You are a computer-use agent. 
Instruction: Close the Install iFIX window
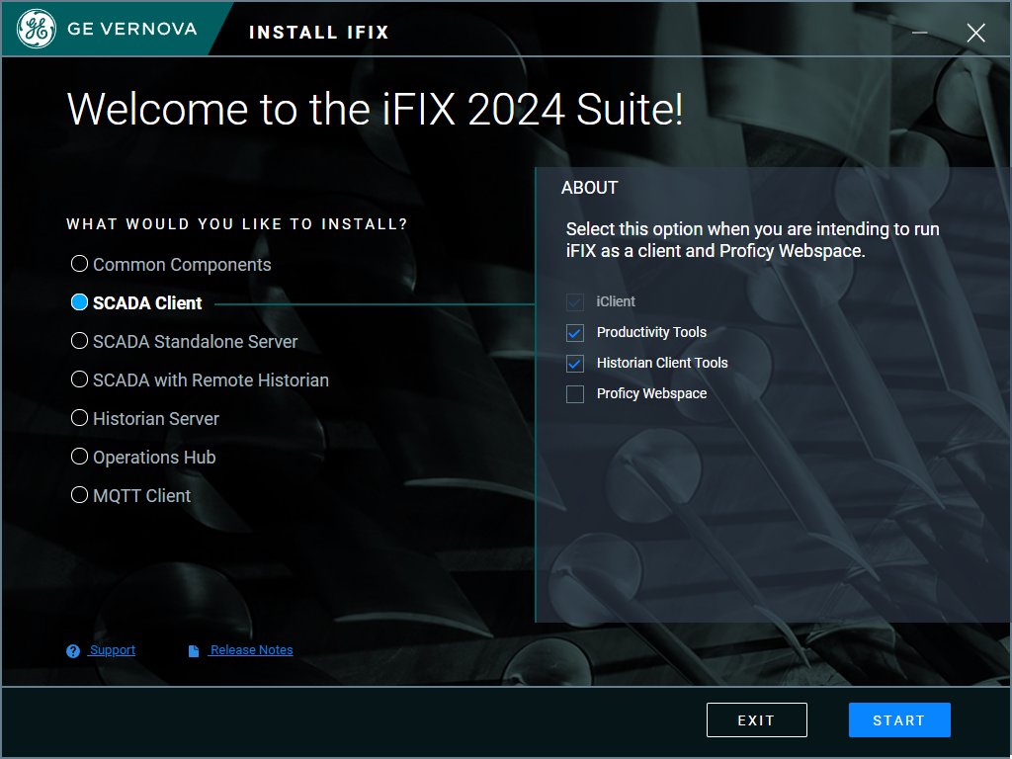tap(975, 33)
